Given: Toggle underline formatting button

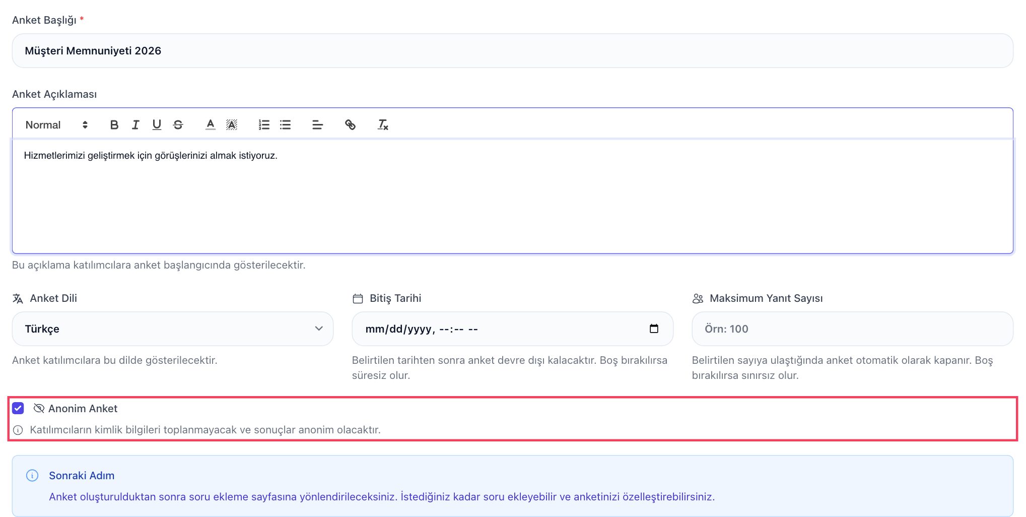Looking at the screenshot, I should click(x=157, y=124).
